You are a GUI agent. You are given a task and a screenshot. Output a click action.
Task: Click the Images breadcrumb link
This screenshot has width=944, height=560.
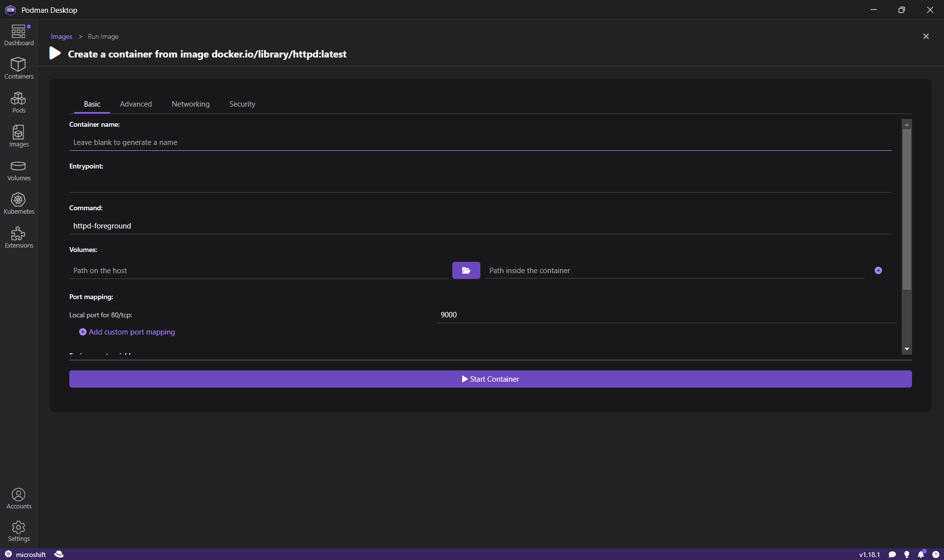[61, 37]
